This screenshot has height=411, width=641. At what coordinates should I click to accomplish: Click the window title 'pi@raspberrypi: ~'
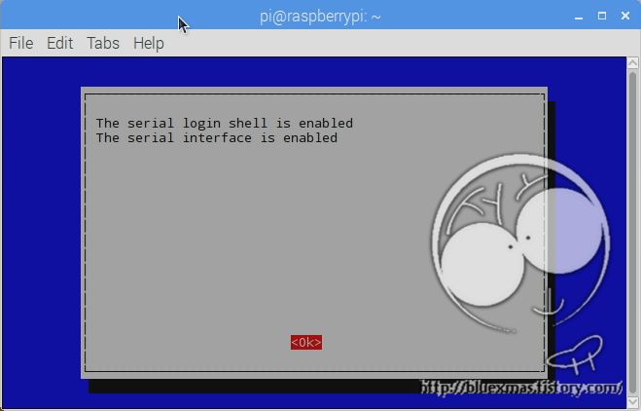click(x=320, y=17)
